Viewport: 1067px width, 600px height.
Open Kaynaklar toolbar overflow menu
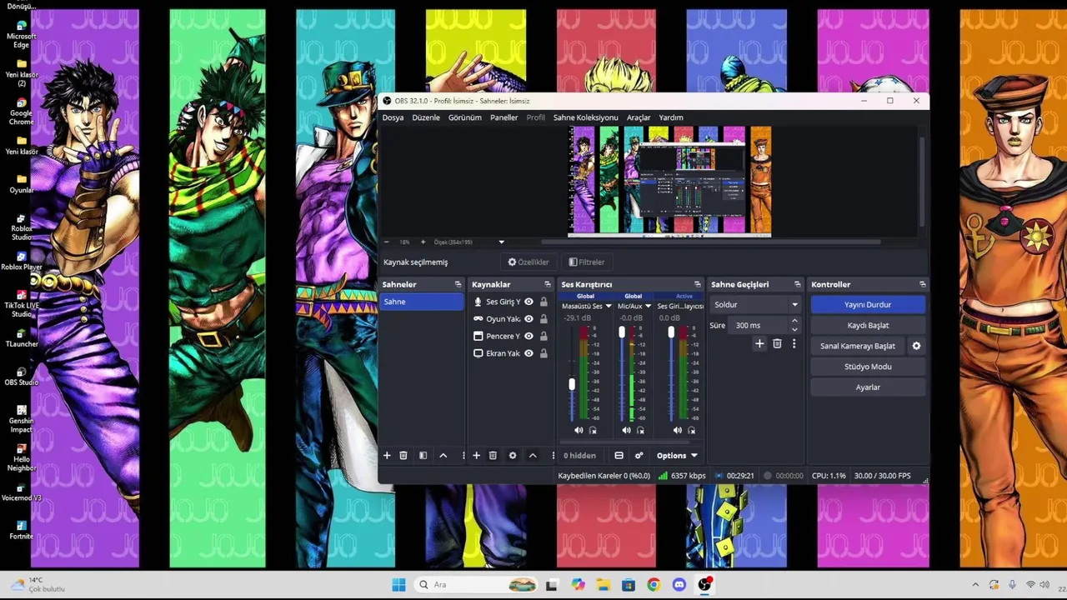pyautogui.click(x=553, y=456)
